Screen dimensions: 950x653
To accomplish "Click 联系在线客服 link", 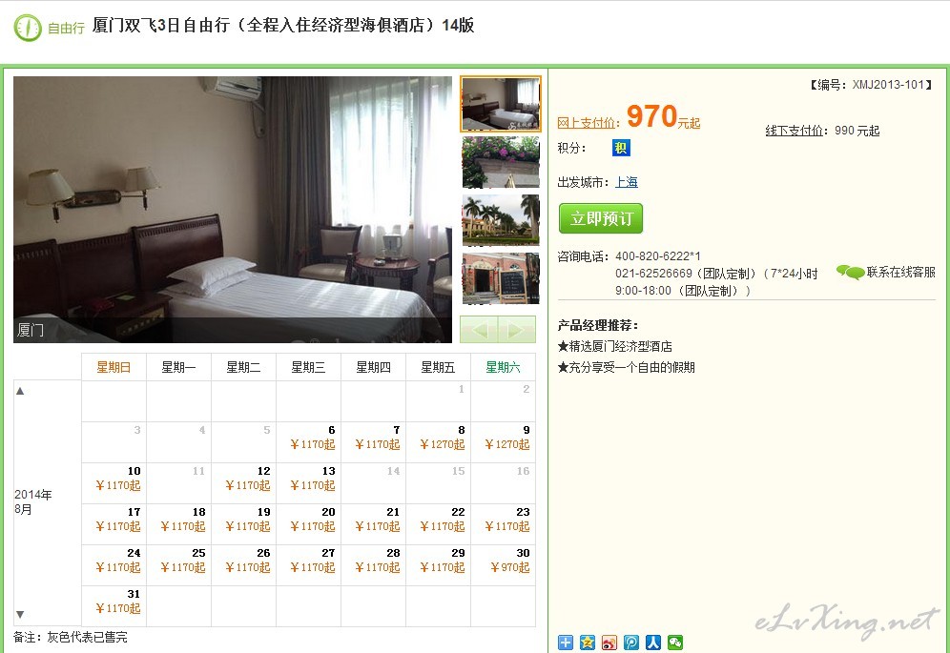I will tap(901, 272).
